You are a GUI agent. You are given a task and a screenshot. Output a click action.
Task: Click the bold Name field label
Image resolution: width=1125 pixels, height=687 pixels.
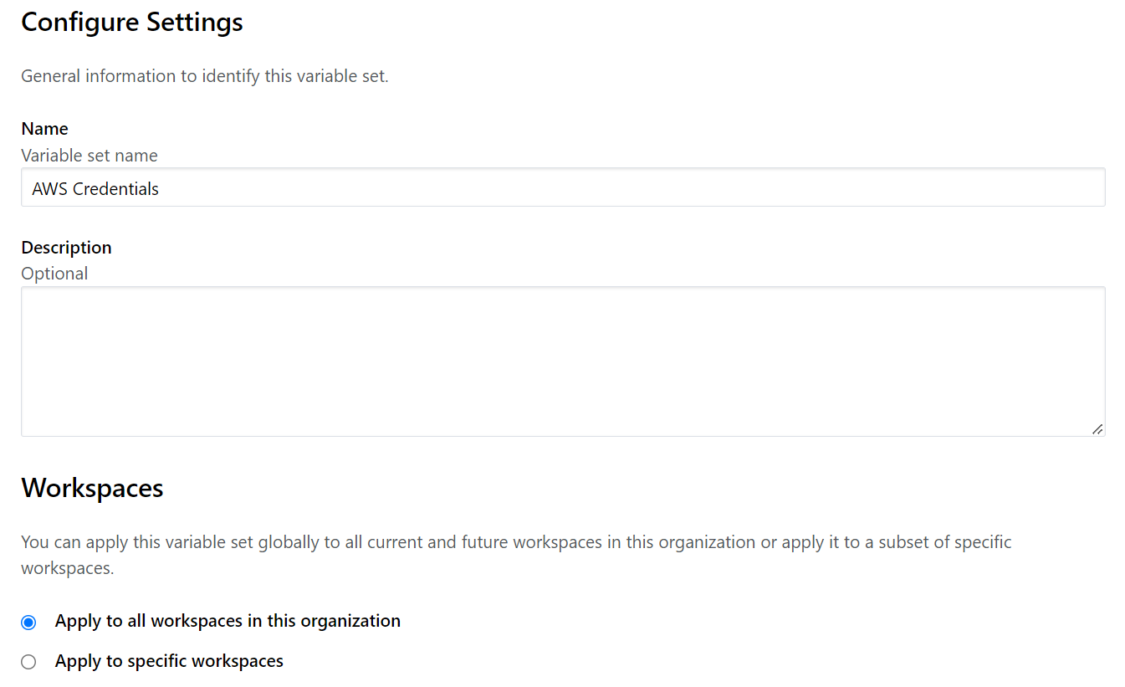click(x=44, y=129)
